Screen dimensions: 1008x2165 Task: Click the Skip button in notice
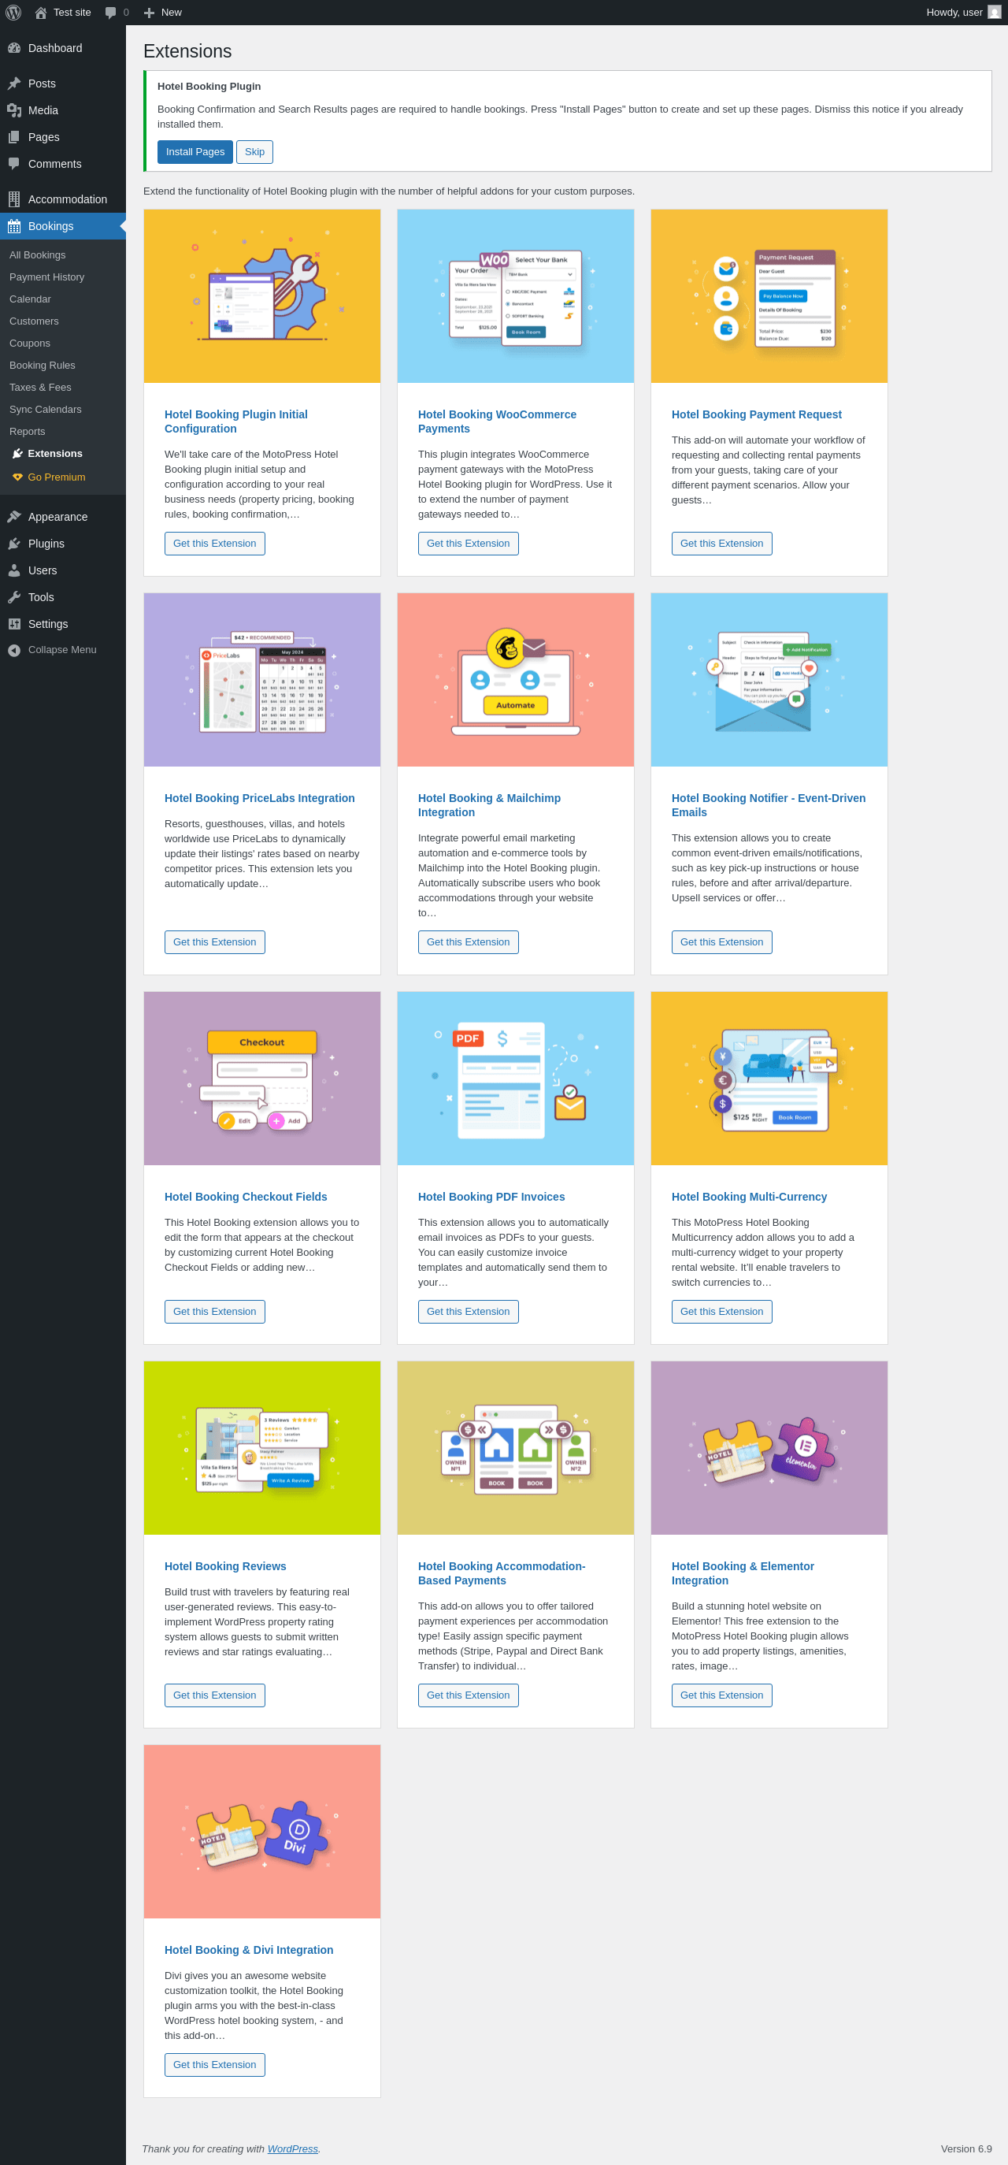tap(254, 152)
